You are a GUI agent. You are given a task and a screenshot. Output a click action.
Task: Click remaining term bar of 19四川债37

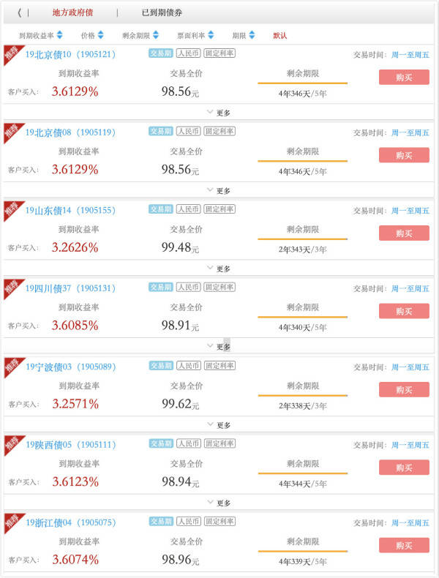[x=303, y=317]
